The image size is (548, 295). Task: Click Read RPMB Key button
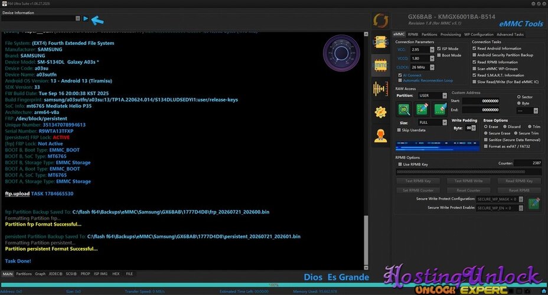519,181
